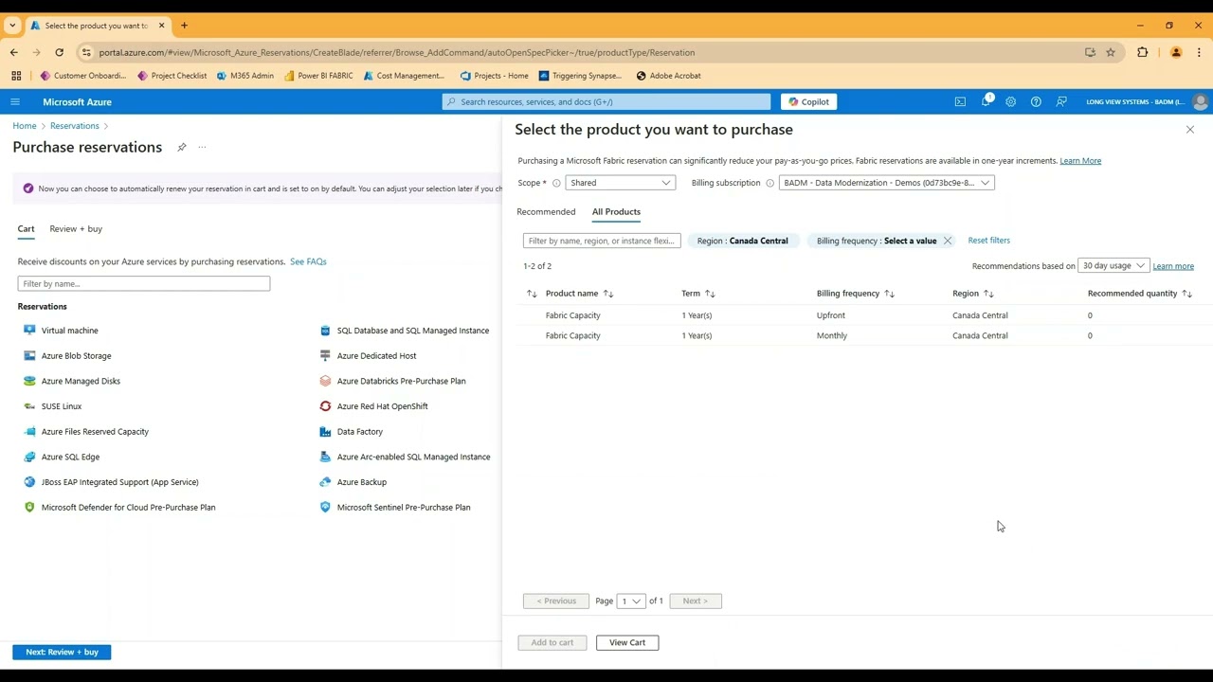The width and height of the screenshot is (1213, 682).
Task: Click the product filter input field
Action: pyautogui.click(x=602, y=241)
